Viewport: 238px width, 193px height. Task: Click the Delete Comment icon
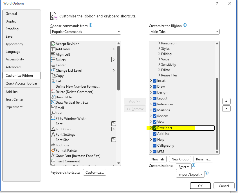[53, 91]
